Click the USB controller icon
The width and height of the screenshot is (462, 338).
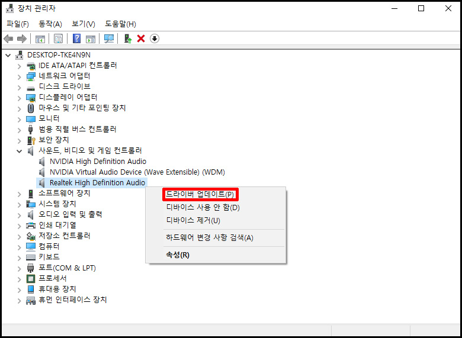31,129
